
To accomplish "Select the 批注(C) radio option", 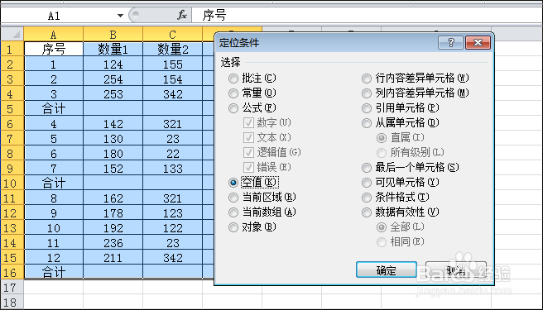I will [252, 79].
